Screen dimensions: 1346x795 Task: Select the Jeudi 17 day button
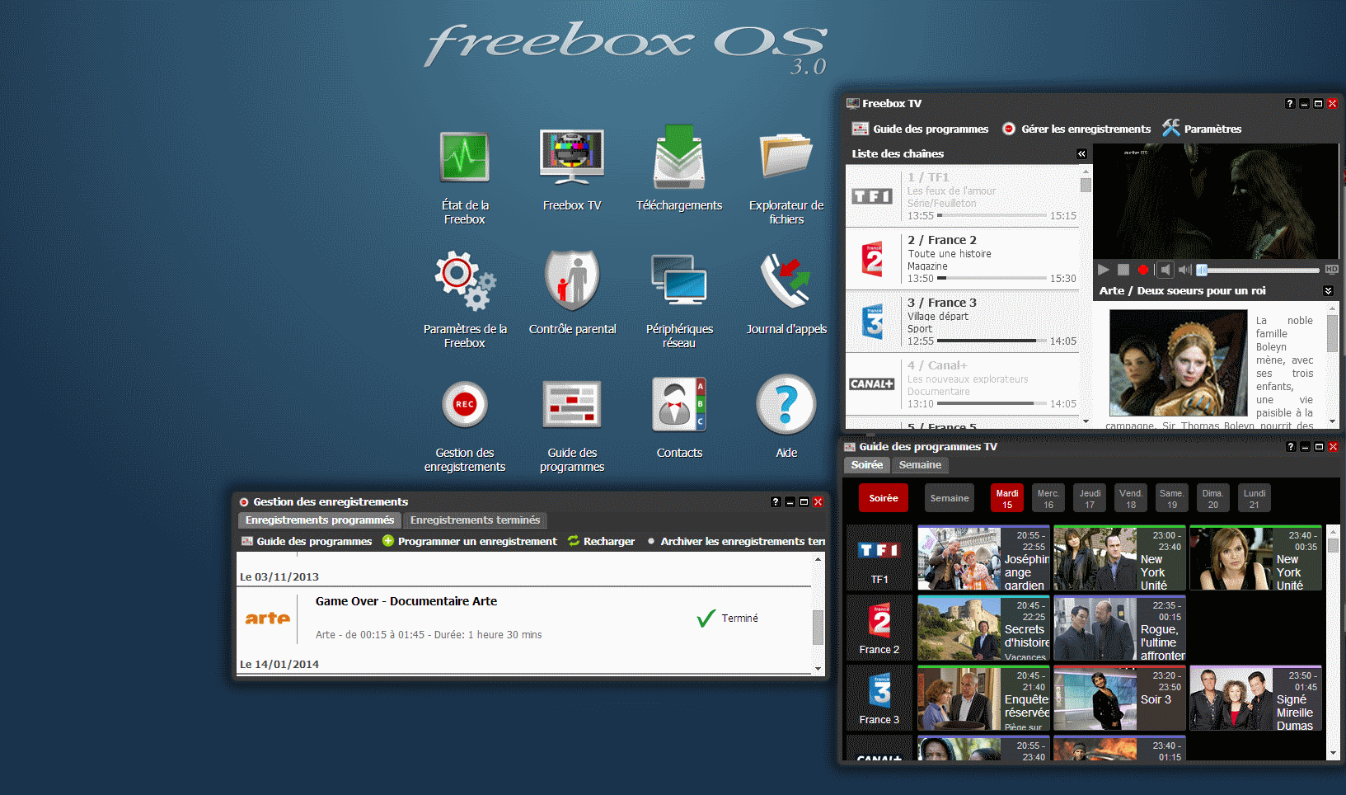click(x=1090, y=498)
